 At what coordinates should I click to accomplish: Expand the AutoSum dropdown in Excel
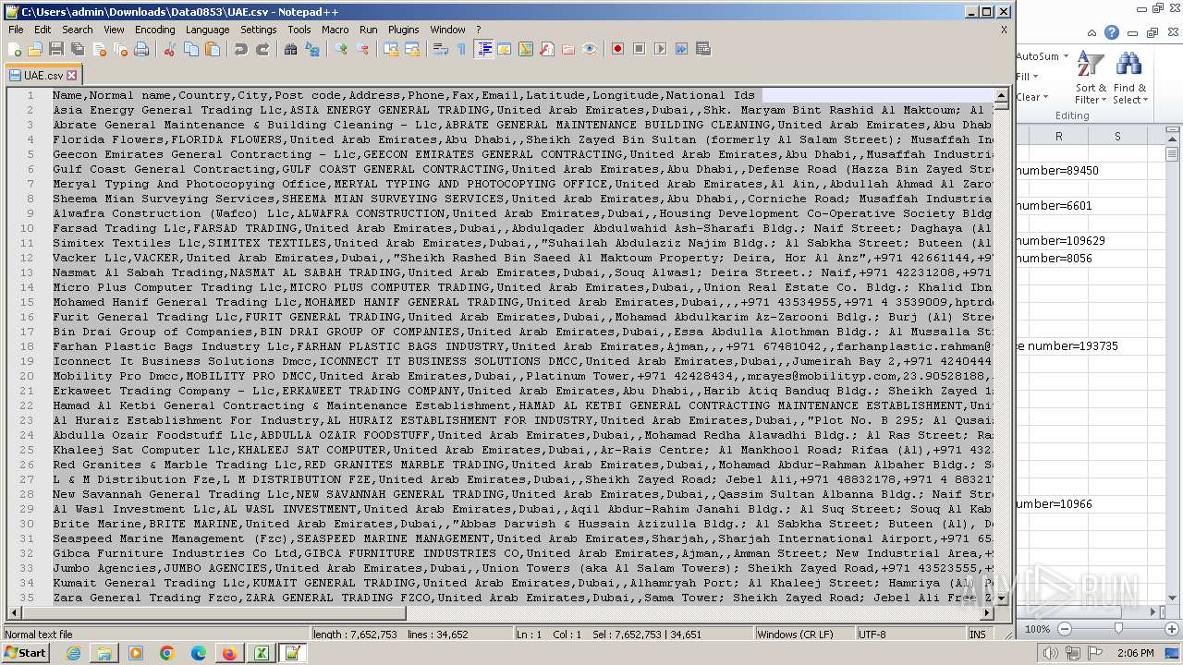click(1066, 56)
